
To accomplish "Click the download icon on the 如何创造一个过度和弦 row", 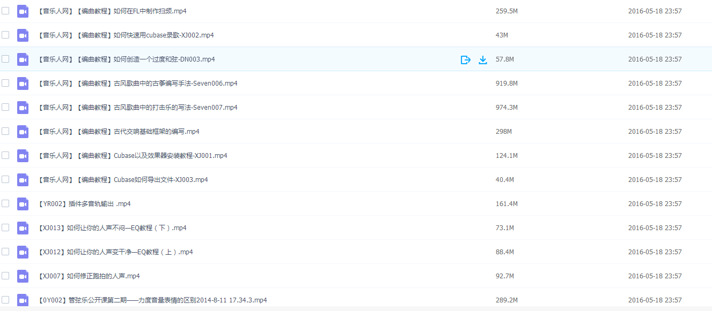I will coord(483,59).
